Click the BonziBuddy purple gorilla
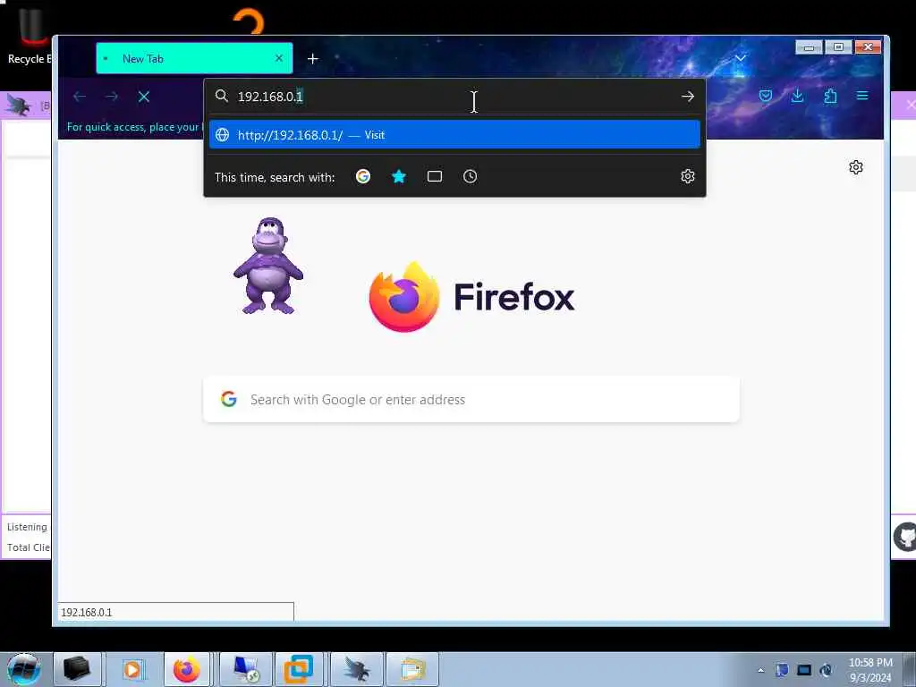This screenshot has height=687, width=916. 268,266
